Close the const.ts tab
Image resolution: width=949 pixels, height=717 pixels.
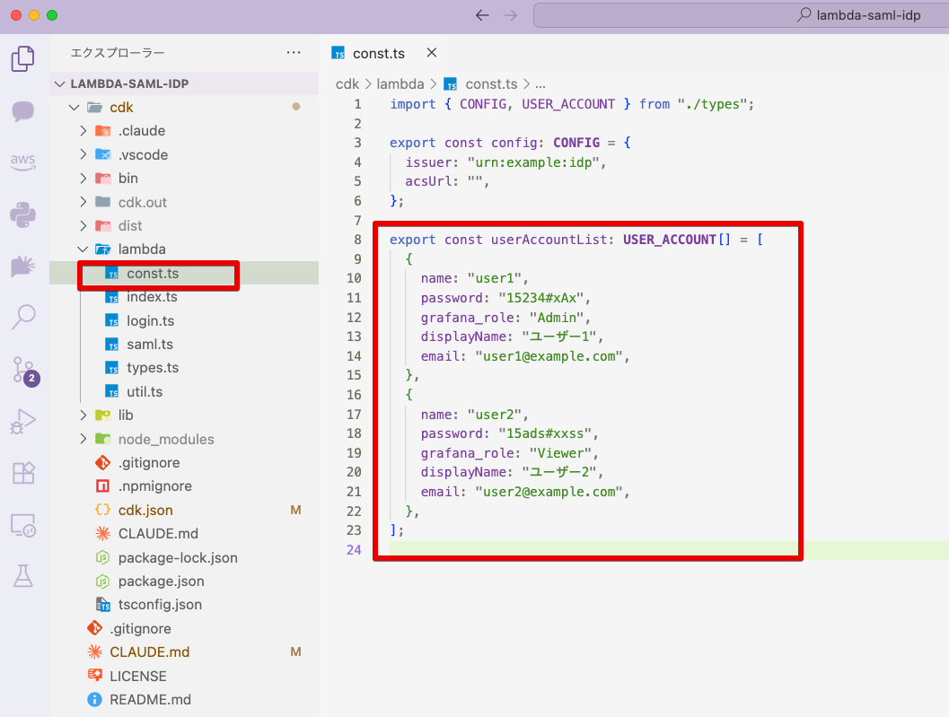(x=431, y=53)
